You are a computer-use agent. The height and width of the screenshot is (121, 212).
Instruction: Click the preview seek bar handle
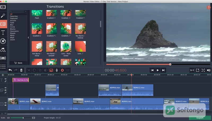coord(170,64)
